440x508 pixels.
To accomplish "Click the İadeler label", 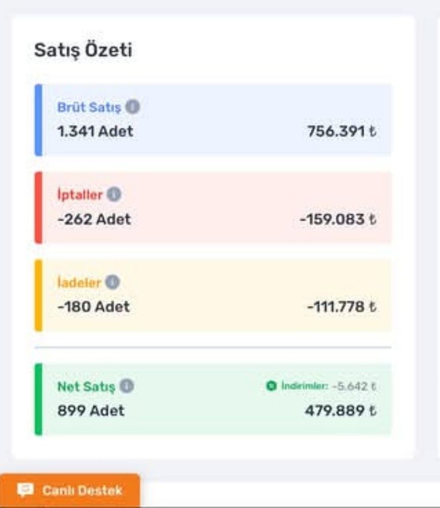I will coord(79,282).
